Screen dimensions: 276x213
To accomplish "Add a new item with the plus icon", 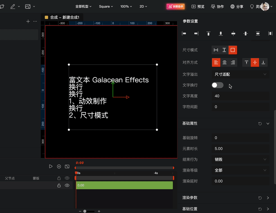I will (x=28, y=21).
